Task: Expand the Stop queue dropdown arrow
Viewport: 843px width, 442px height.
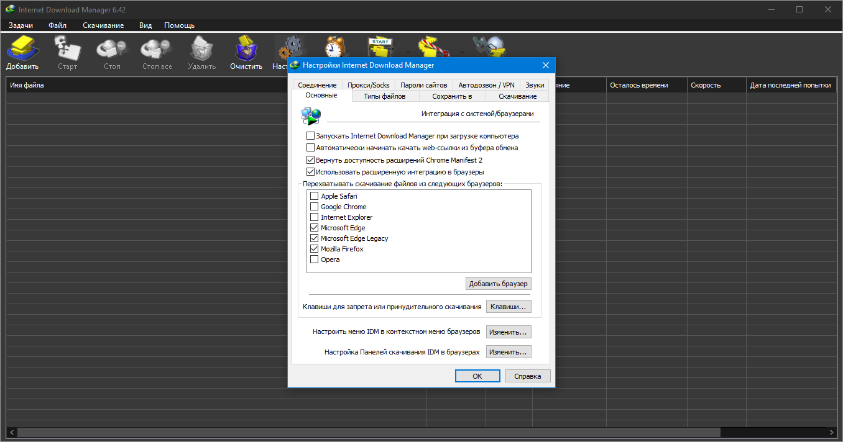Action: [x=461, y=52]
